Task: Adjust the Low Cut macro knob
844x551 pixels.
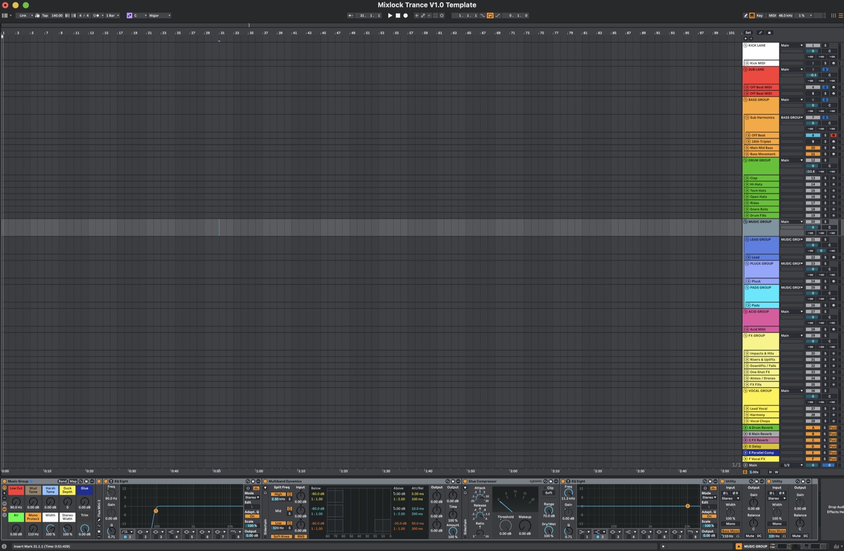Action: 16,502
